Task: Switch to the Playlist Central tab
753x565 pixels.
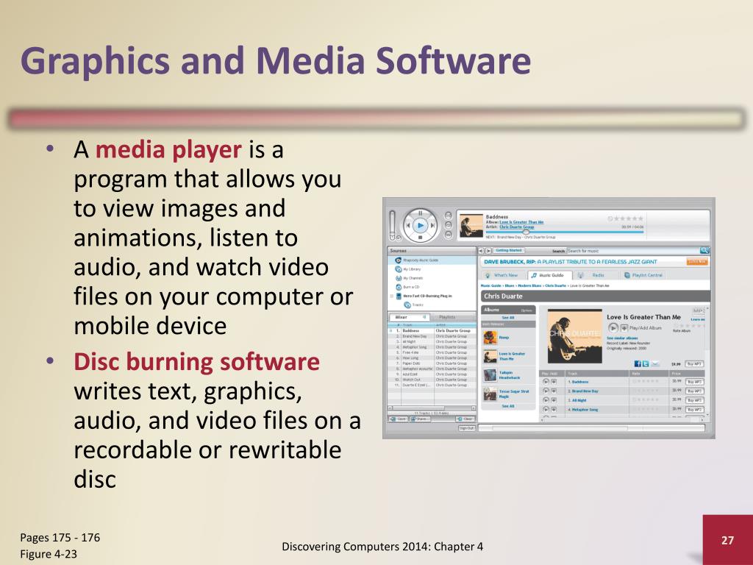Action: pos(643,275)
